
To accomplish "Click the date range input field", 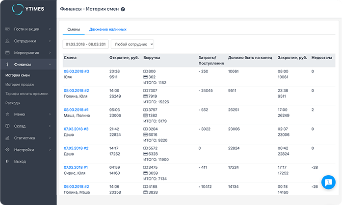I will 85,44.
